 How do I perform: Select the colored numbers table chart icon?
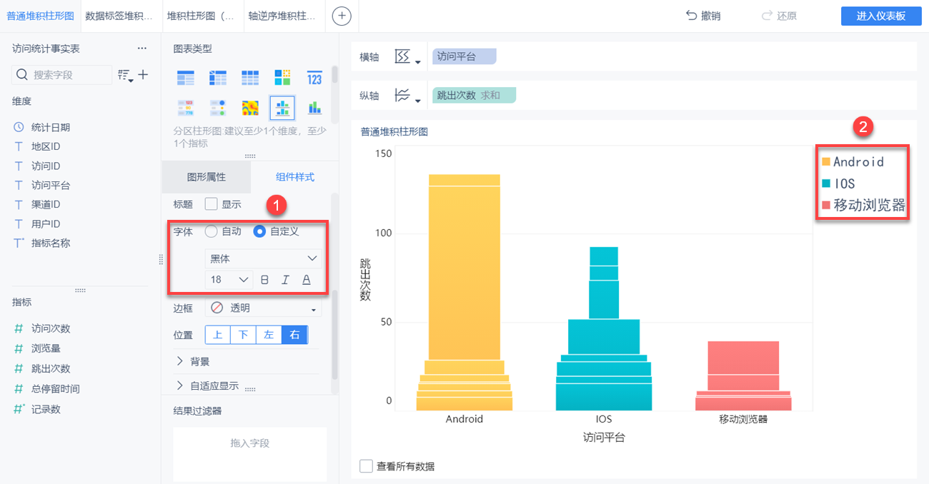point(186,108)
